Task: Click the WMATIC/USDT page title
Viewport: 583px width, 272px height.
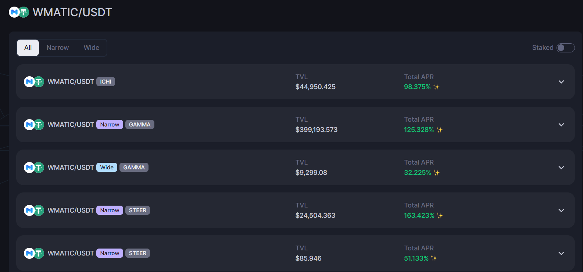Action: tap(72, 12)
